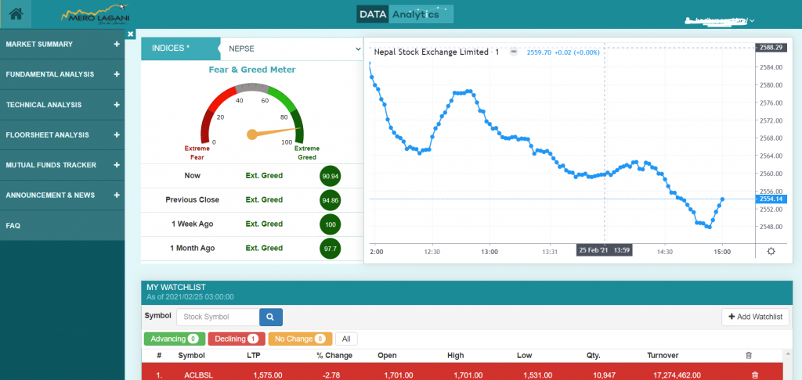Delete ACLBSL row with trash icon
This screenshot has height=380, width=802.
(x=754, y=375)
